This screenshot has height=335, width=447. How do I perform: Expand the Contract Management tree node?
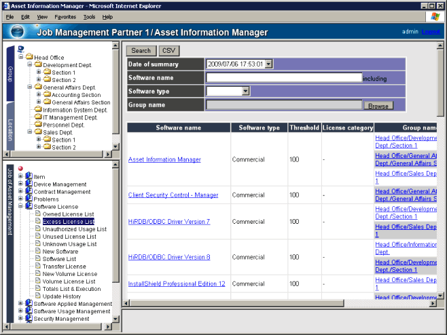pyautogui.click(x=21, y=191)
